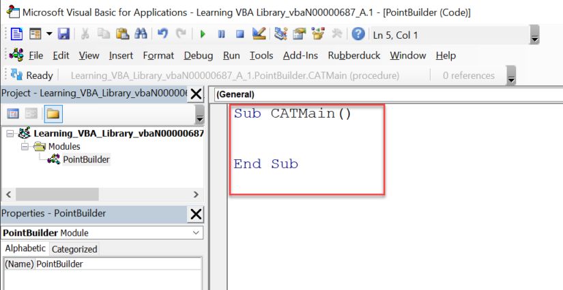Screen dimensions: 563x290
Task: Select PointBuilder module in project tree
Action: click(86, 159)
